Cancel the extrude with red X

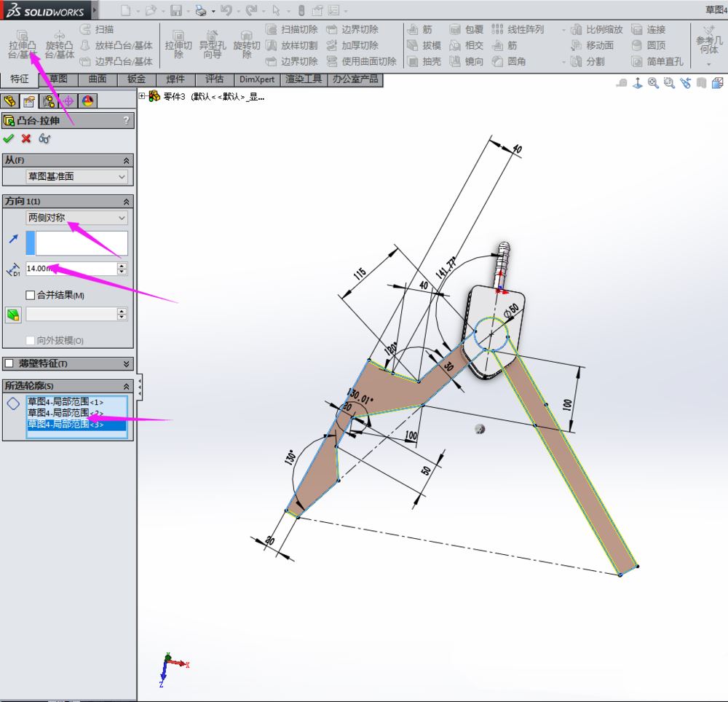click(26, 138)
